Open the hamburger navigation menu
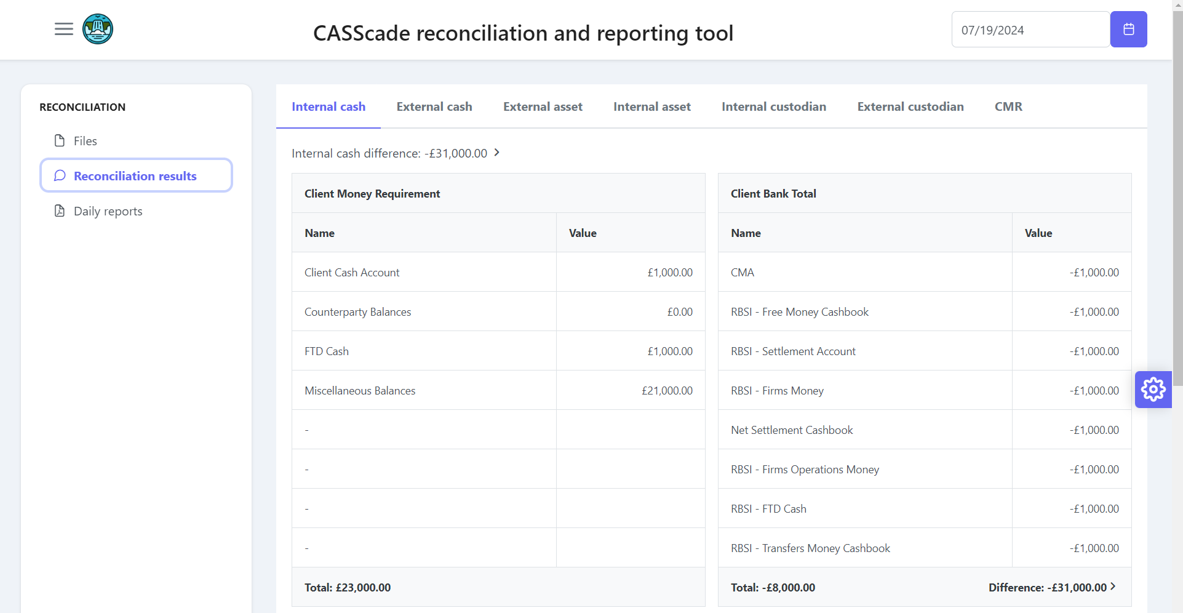The height and width of the screenshot is (613, 1183). tap(63, 29)
